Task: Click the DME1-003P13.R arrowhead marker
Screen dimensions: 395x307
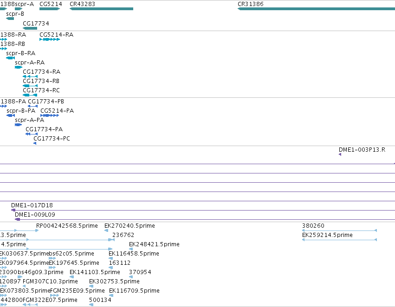Action: click(340, 154)
